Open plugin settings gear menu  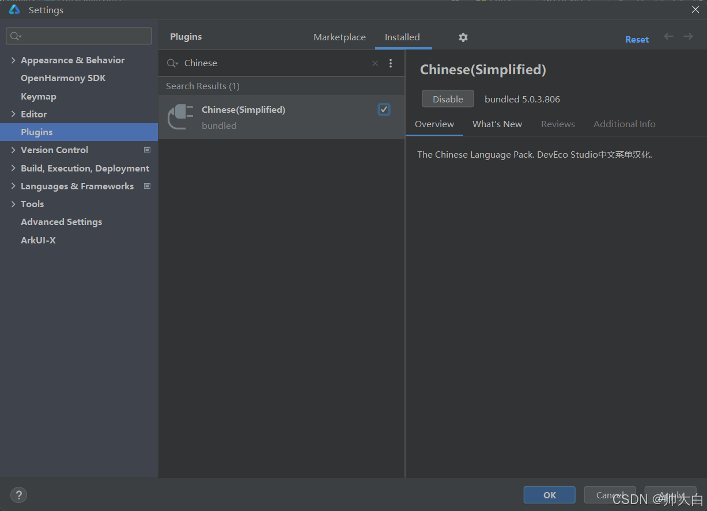463,37
